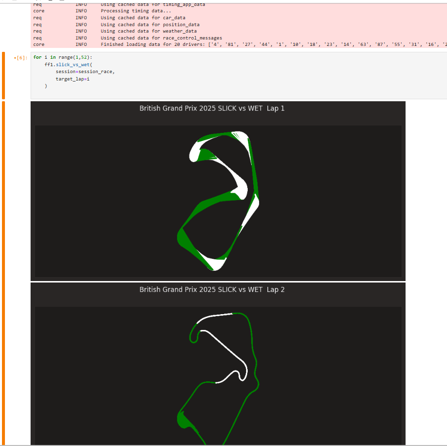Click 'Using cached data for car_data' log line
447x446 pixels.
coord(143,18)
